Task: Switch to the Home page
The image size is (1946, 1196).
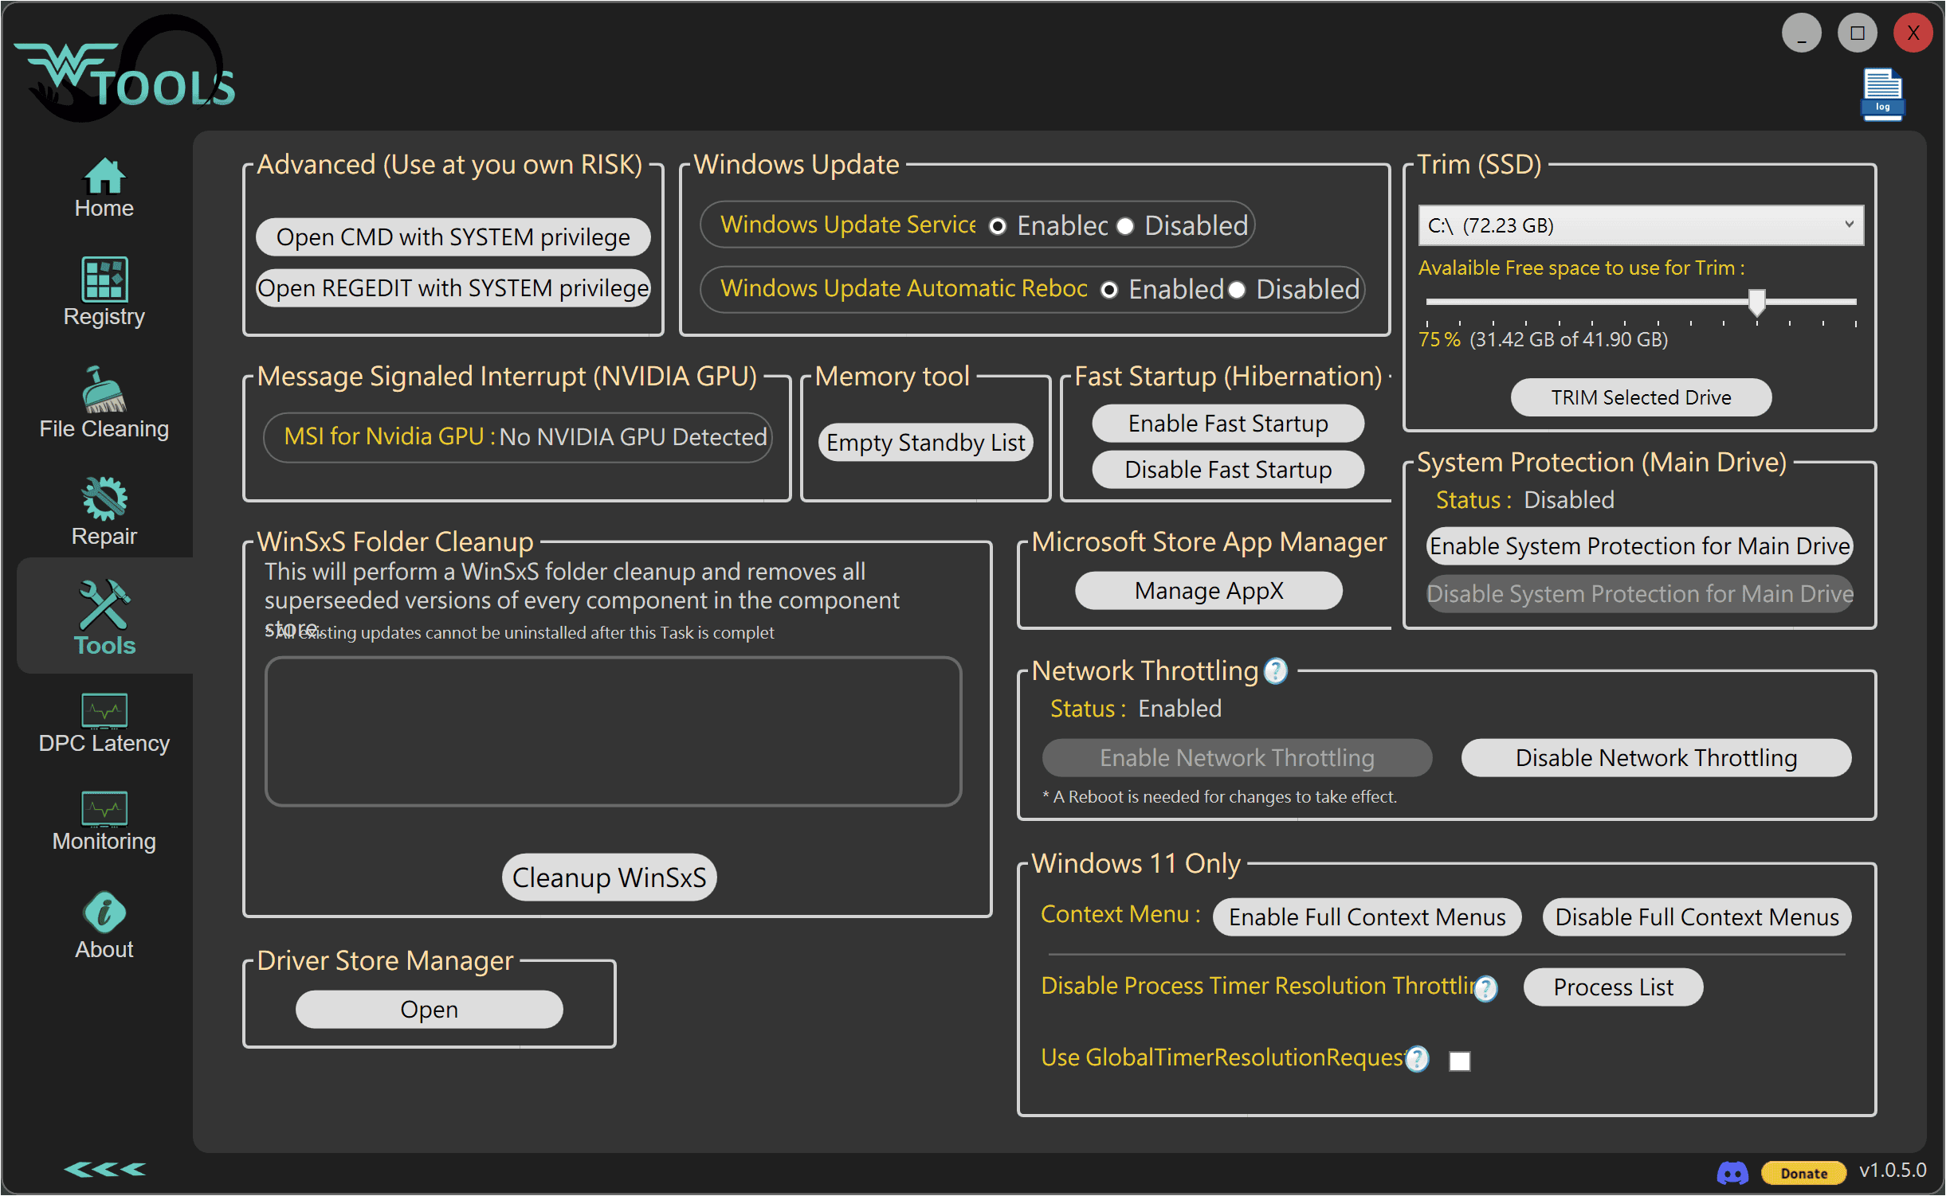Action: 104,188
